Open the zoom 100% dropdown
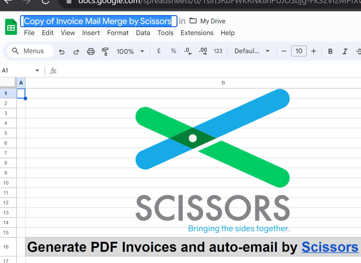Screen dimensions: 361x263 (130, 51)
